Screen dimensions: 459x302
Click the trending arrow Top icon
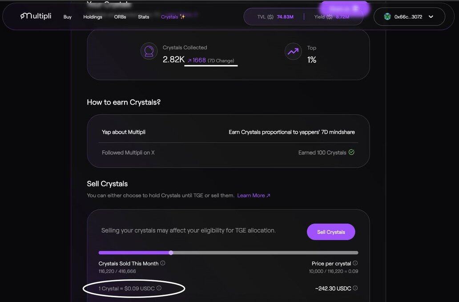point(293,52)
